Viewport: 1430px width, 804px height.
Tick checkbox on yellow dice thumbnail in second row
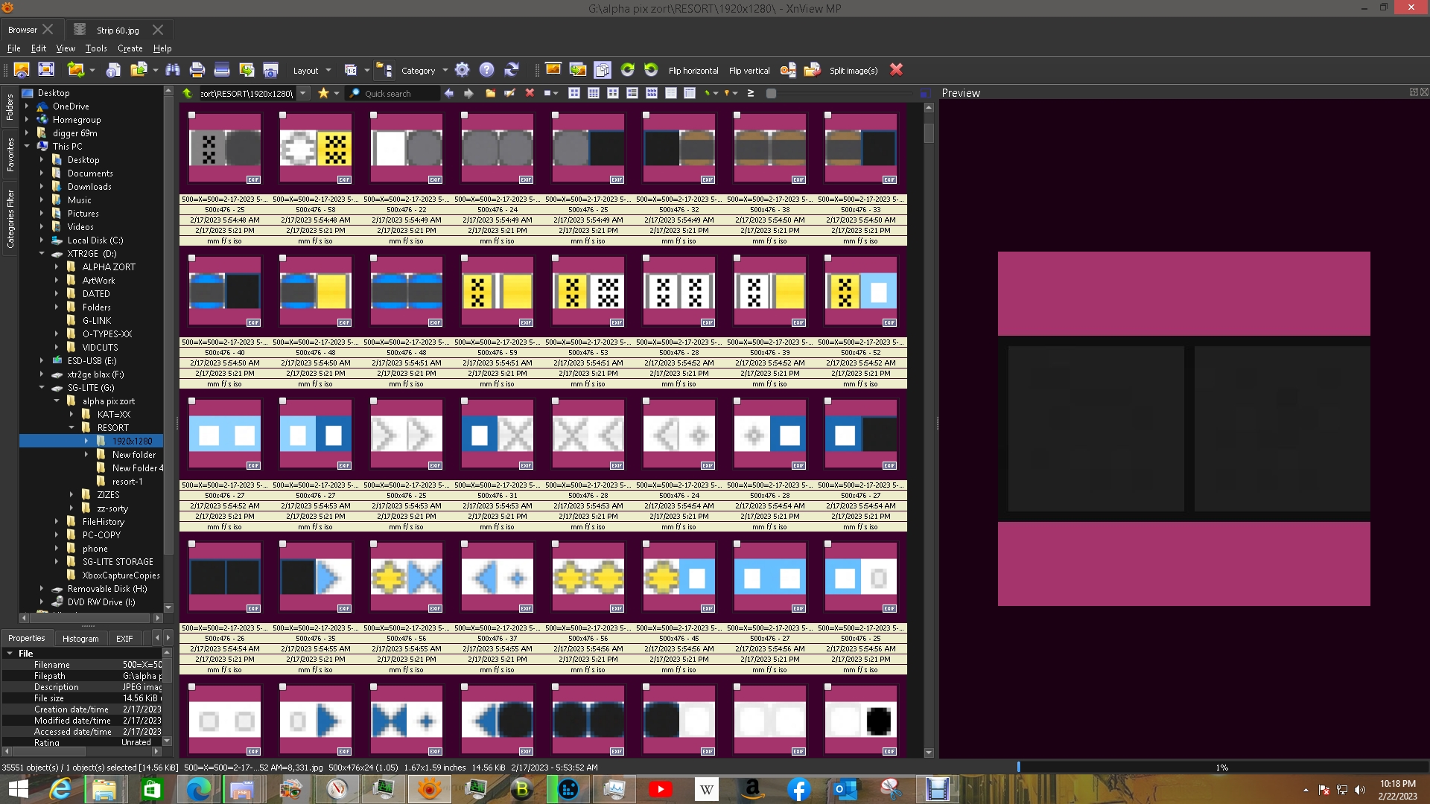pyautogui.click(x=465, y=258)
